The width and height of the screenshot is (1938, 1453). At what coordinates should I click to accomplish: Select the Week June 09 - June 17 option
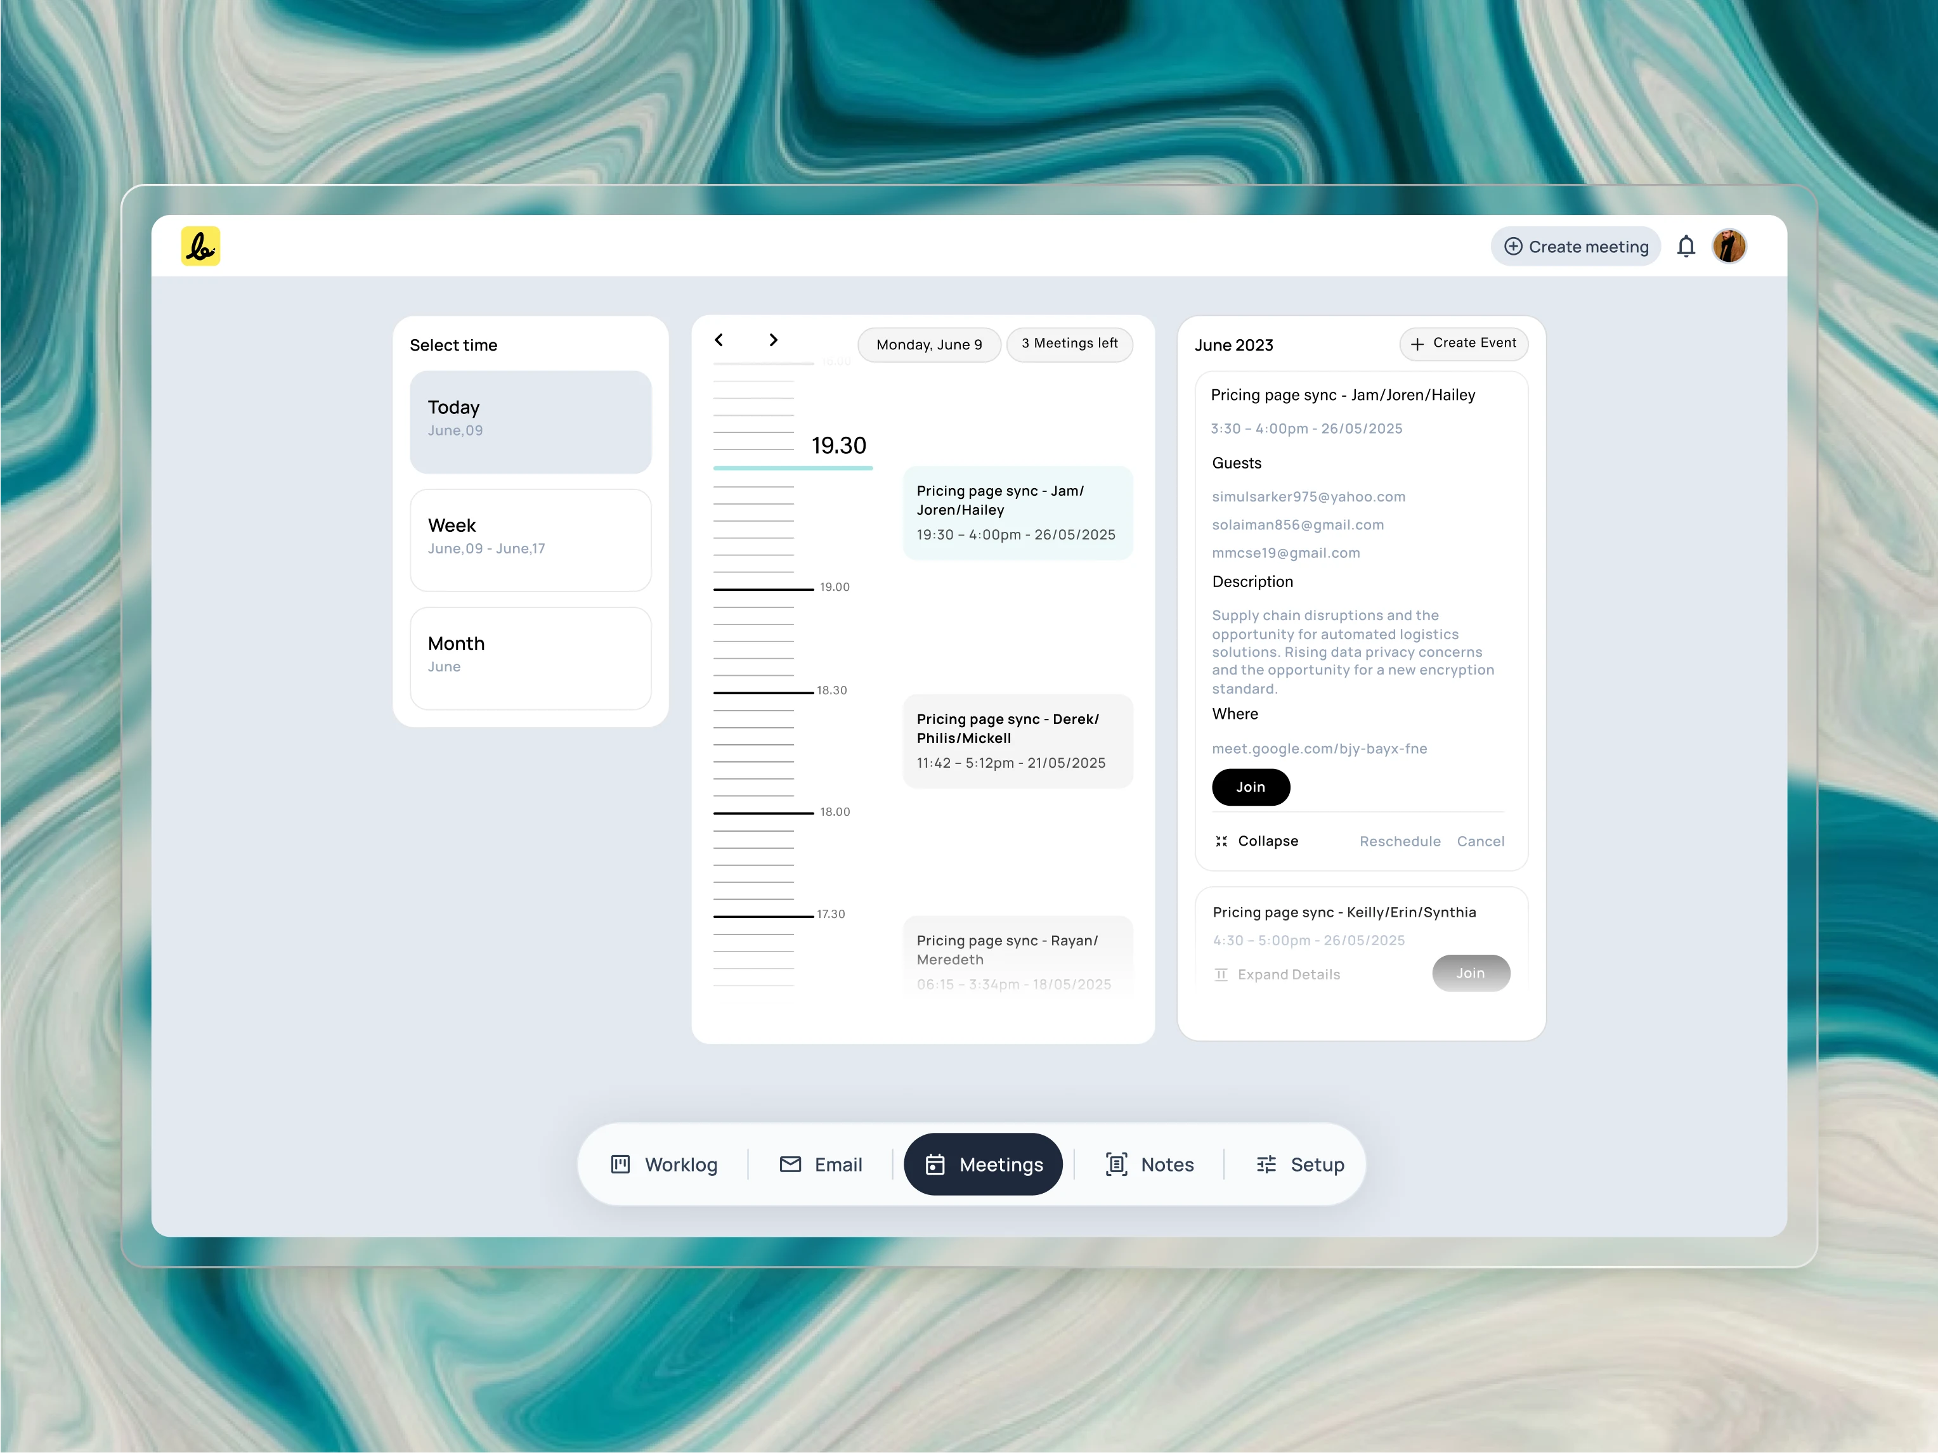pos(530,539)
